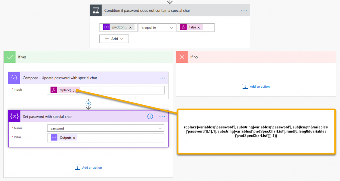The height and width of the screenshot is (181, 340).
Task: Remove the false expression token
Action: pyautogui.click(x=199, y=28)
